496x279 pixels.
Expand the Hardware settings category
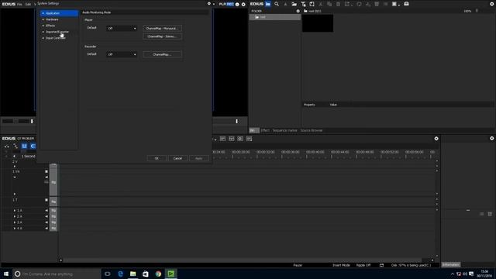coord(43,19)
